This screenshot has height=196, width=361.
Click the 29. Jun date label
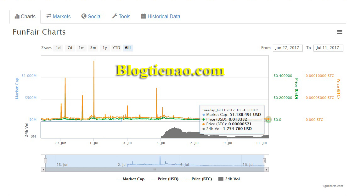(60, 143)
